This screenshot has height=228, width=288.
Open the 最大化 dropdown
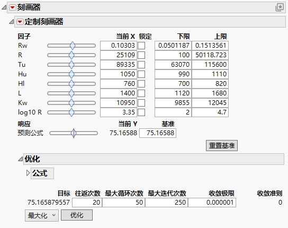coord(42,215)
